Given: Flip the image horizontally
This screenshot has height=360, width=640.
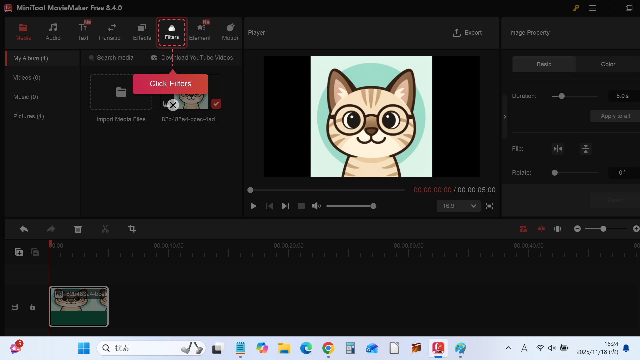Looking at the screenshot, I should pyautogui.click(x=558, y=149).
